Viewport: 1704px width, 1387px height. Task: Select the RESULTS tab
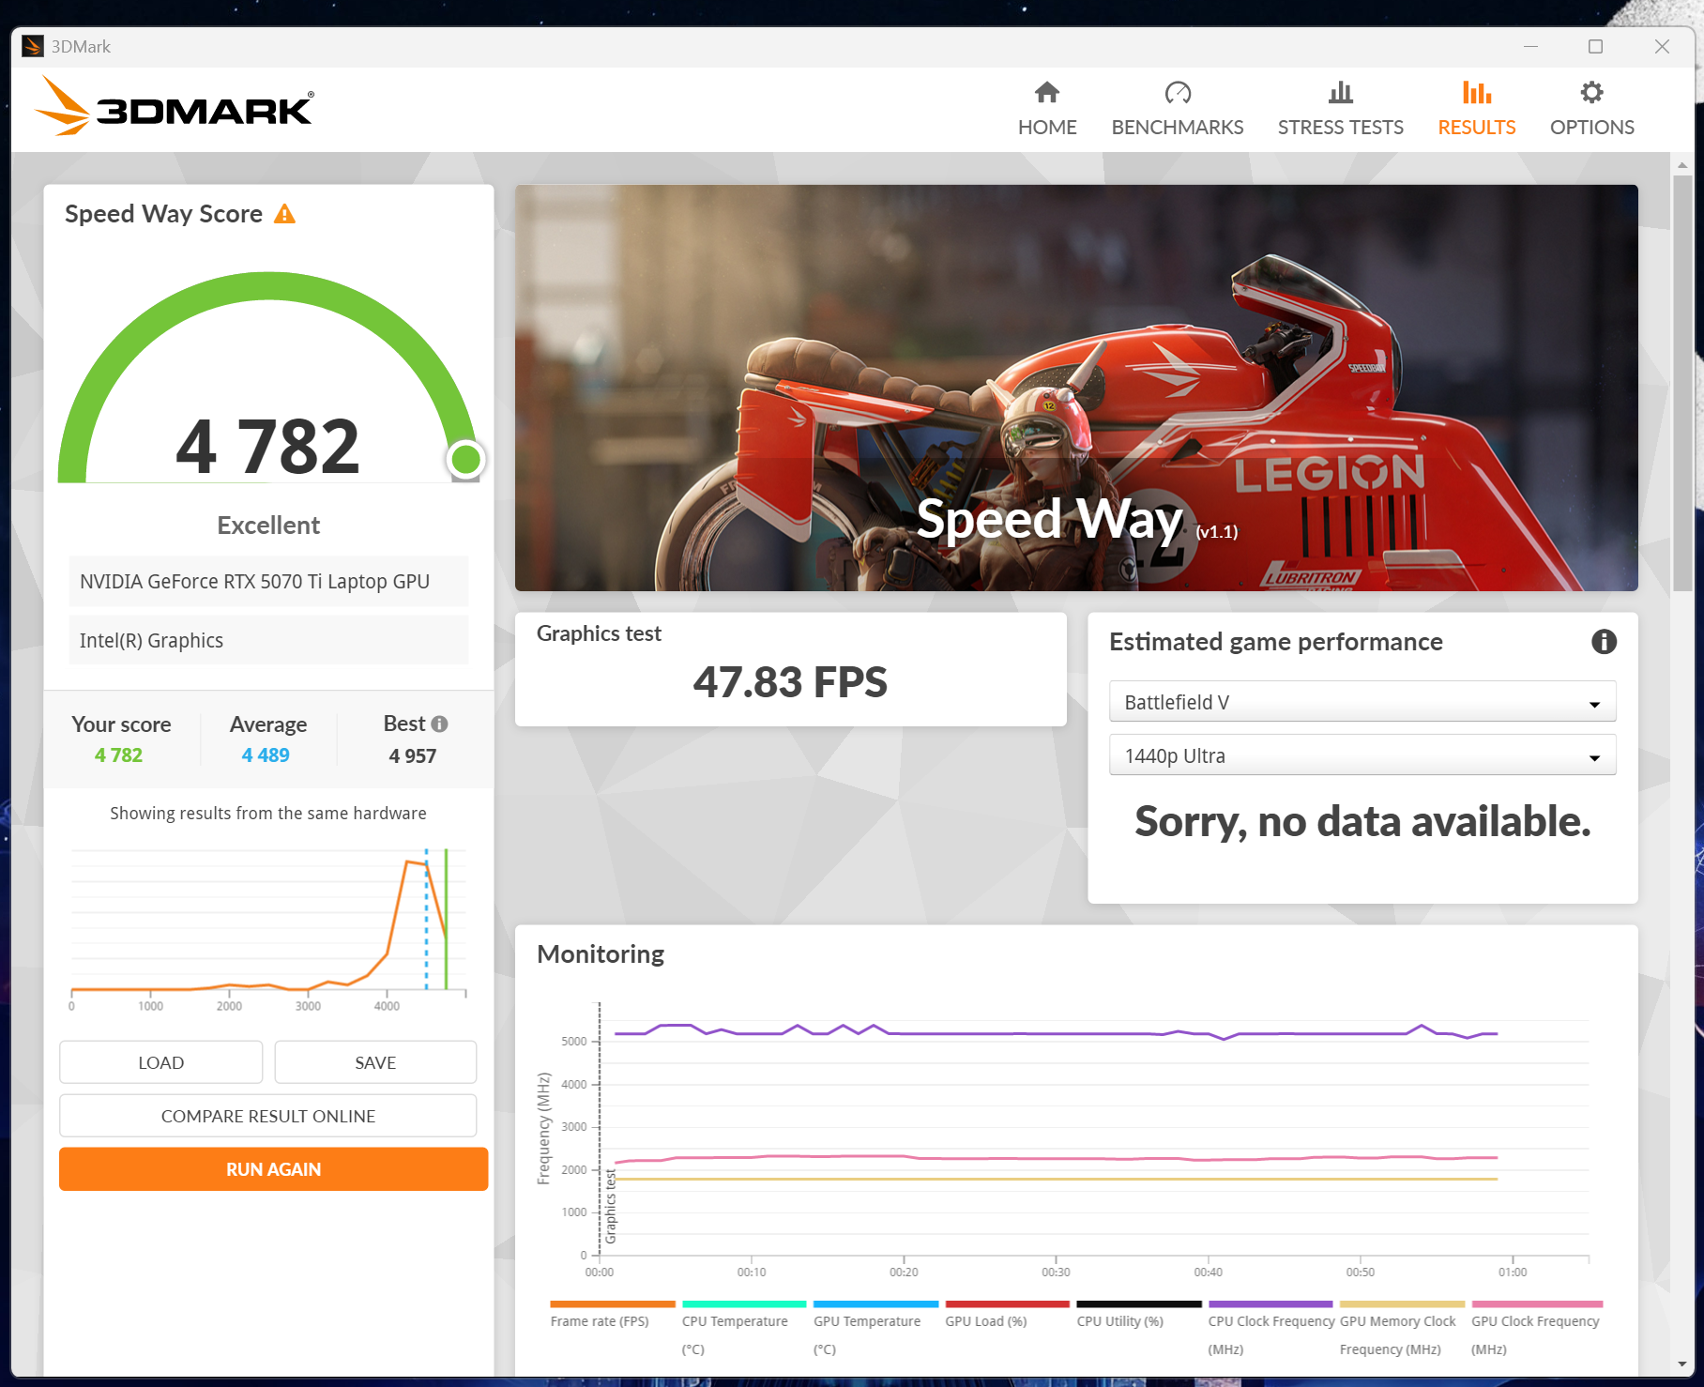[1477, 109]
